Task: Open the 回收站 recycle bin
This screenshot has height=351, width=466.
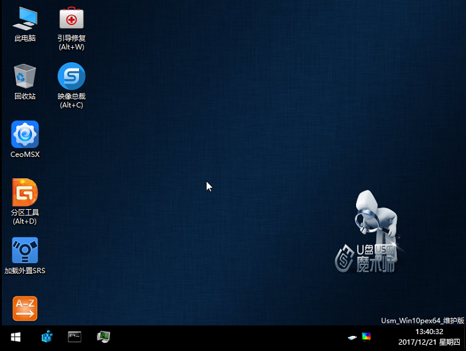Action: [25, 77]
